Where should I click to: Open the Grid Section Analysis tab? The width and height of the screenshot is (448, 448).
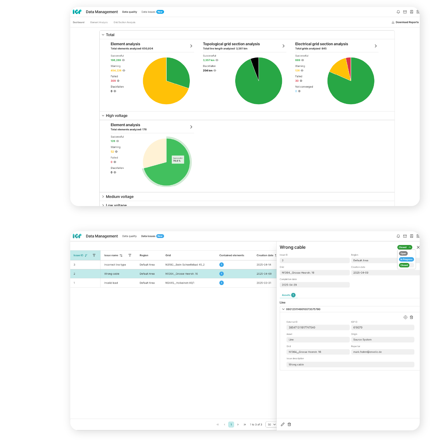pos(124,22)
